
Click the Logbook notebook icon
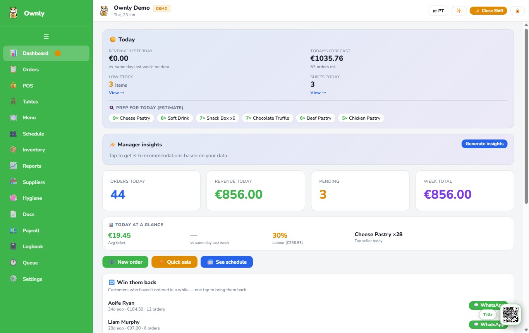(14, 246)
